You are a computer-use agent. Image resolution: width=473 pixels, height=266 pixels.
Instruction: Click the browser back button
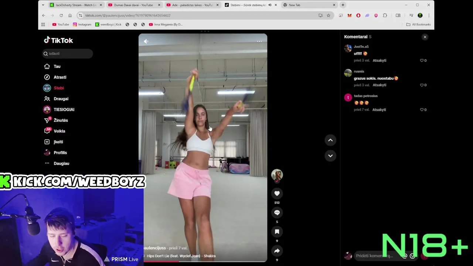click(x=43, y=16)
